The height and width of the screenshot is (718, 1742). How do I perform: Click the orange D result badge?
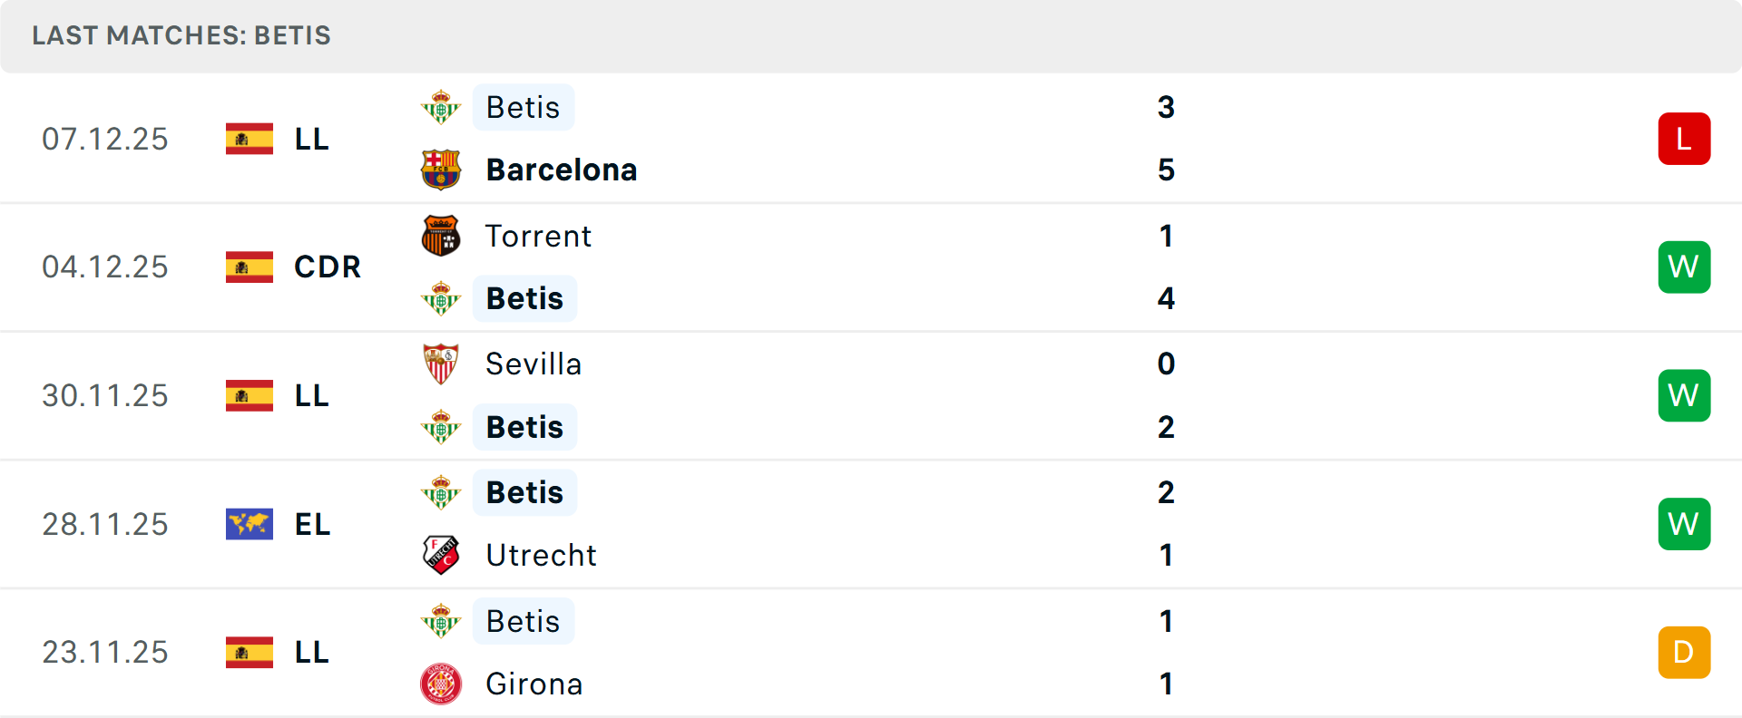pyautogui.click(x=1684, y=653)
